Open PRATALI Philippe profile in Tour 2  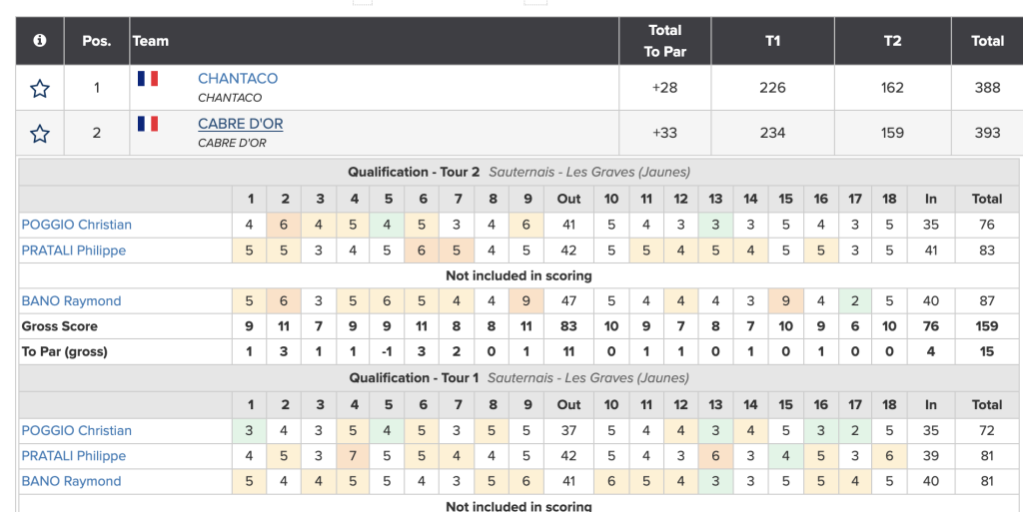[74, 251]
